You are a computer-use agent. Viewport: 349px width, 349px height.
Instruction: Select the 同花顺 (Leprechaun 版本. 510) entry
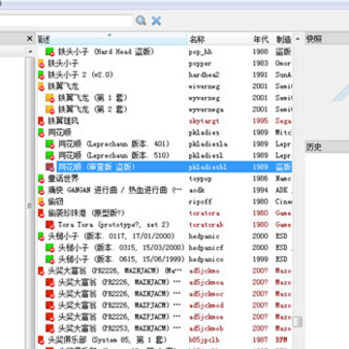(x=113, y=156)
